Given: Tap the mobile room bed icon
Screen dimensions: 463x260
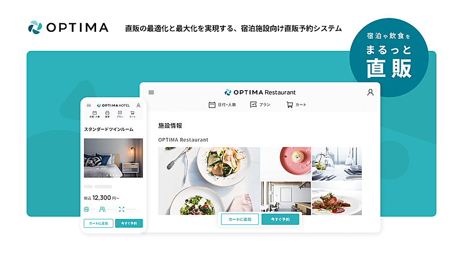Looking at the screenshot, I should pyautogui.click(x=107, y=113).
